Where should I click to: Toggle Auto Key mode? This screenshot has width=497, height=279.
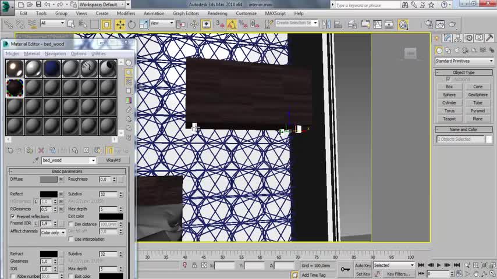[363, 266]
